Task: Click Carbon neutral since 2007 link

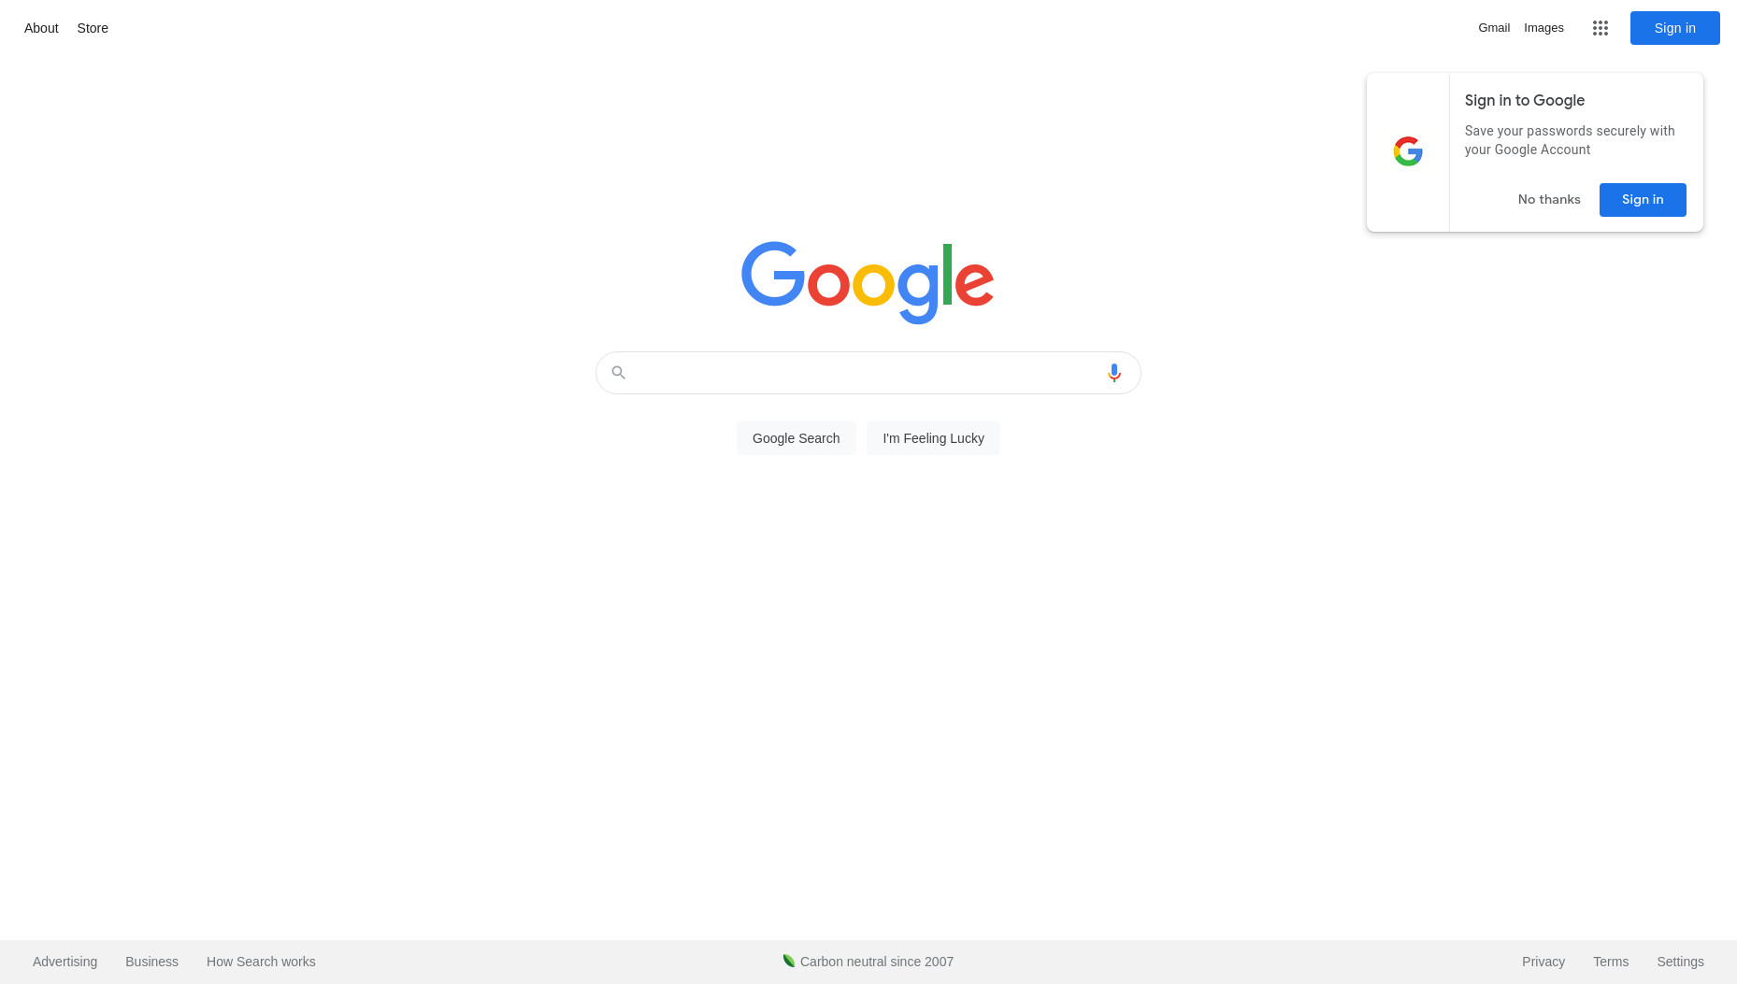Action: click(x=877, y=962)
